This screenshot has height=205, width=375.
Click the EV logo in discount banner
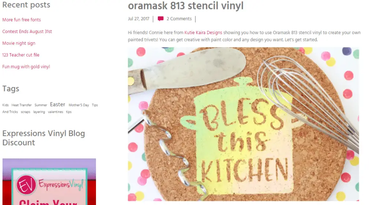(26, 184)
